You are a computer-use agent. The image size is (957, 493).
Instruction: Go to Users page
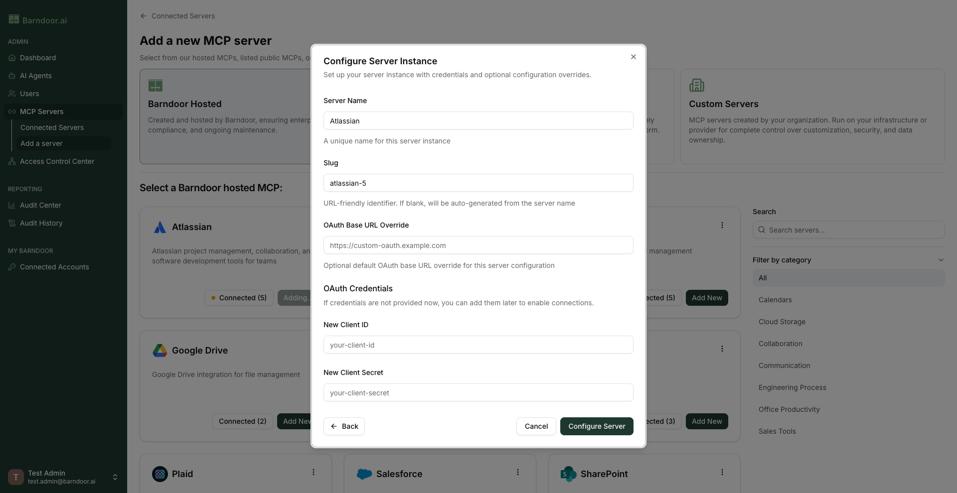(x=63, y=94)
